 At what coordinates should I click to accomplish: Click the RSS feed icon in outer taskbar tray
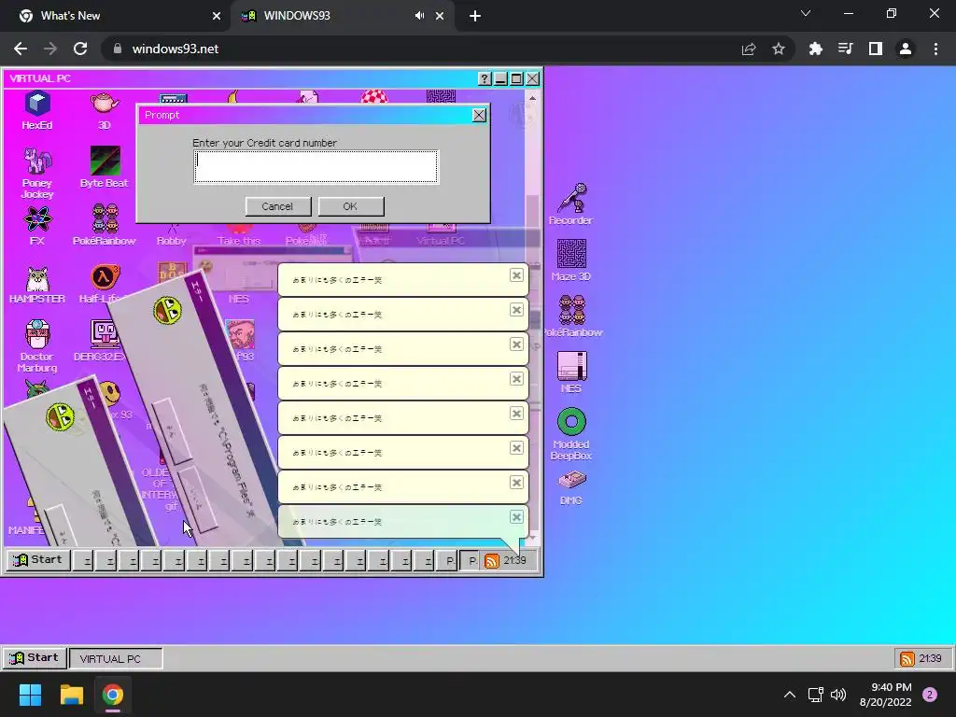pyautogui.click(x=907, y=658)
